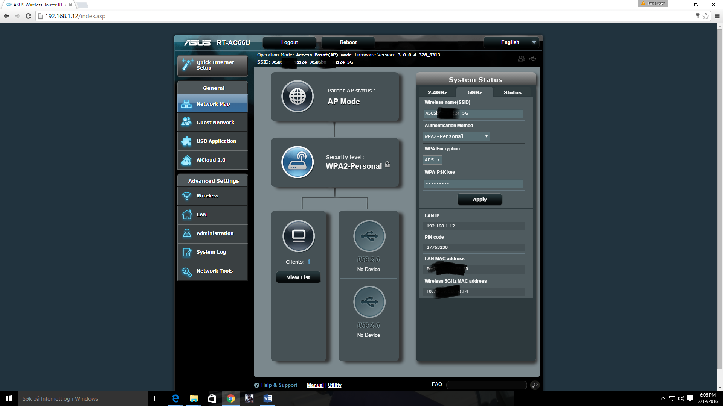Image resolution: width=723 pixels, height=406 pixels.
Task: Click the FAQ search input field
Action: coord(486,385)
